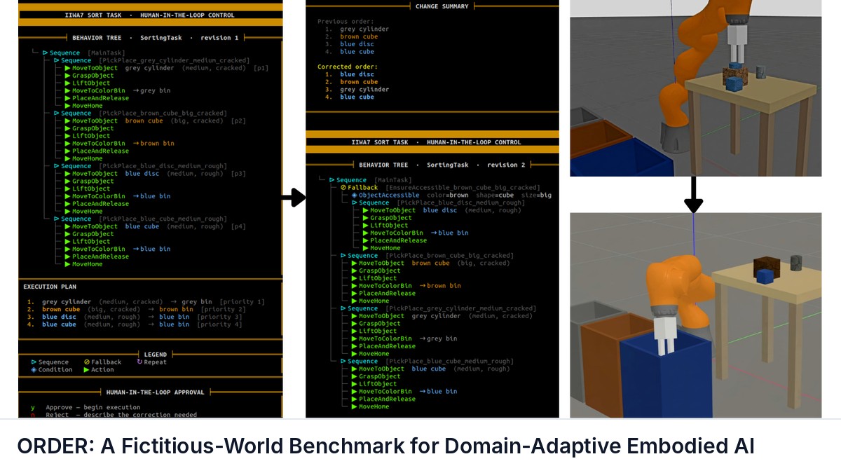Click play icon beside MoveToObject brown cube [p2]
The image size is (841, 473).
(68, 121)
